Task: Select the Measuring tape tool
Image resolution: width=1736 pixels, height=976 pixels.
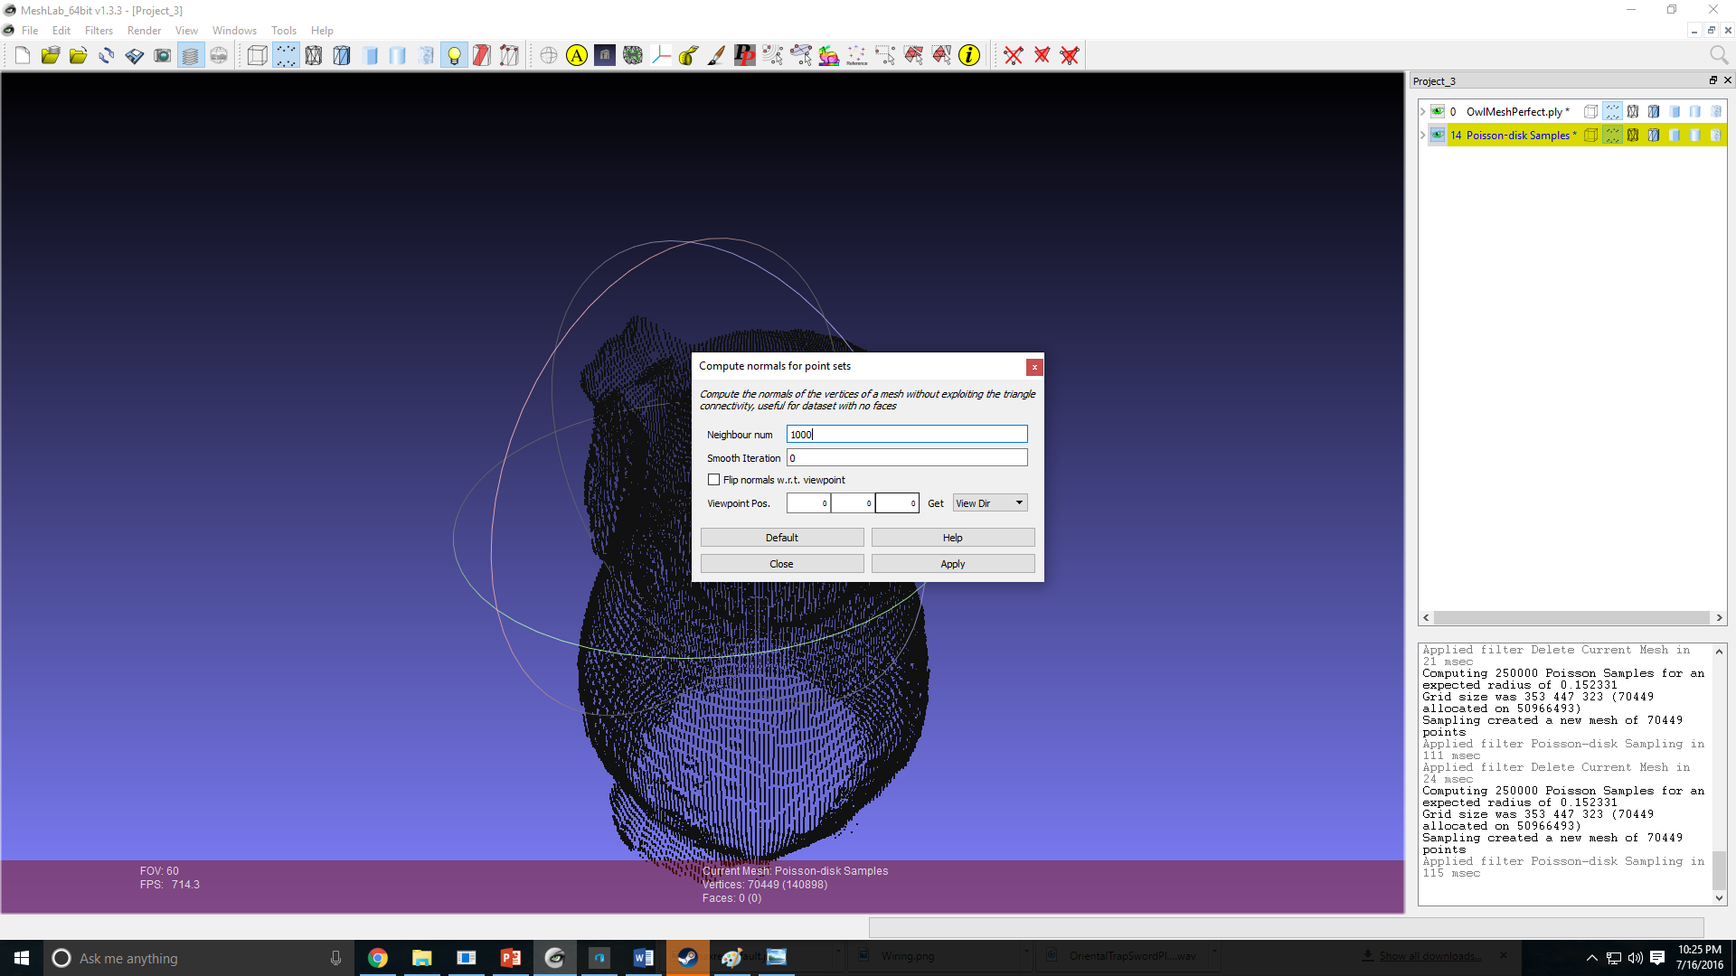Action: point(689,56)
